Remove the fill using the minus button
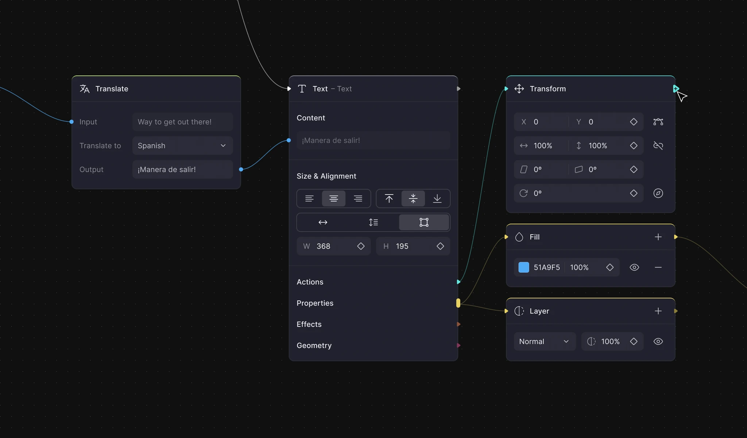 pyautogui.click(x=658, y=267)
